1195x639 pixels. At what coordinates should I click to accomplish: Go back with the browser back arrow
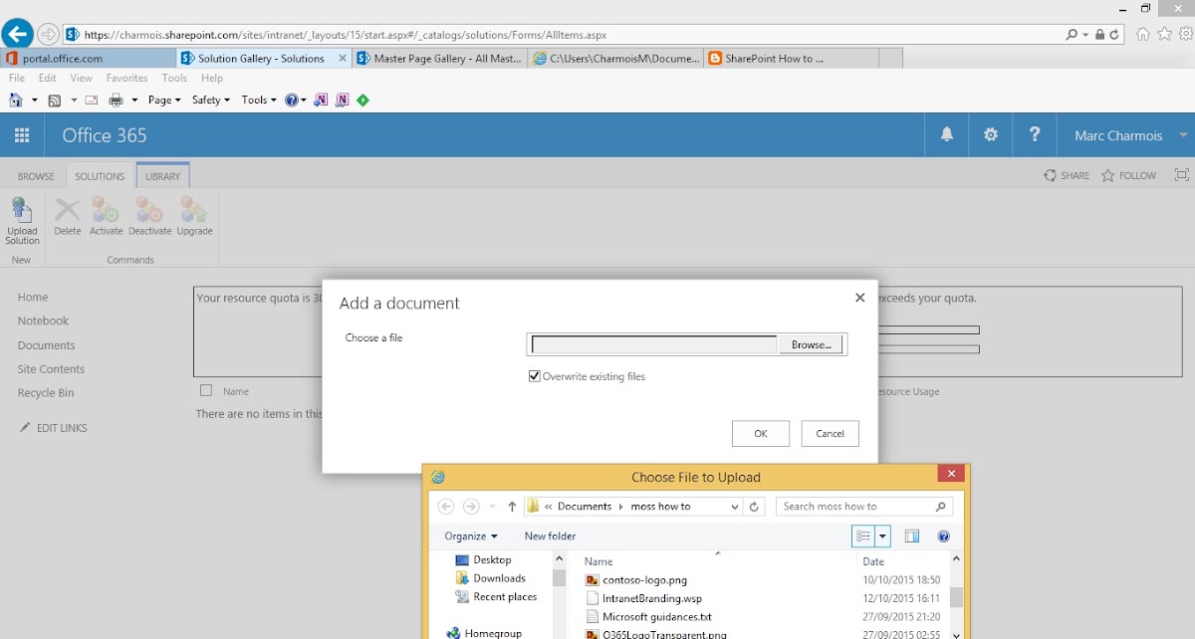pos(17,34)
